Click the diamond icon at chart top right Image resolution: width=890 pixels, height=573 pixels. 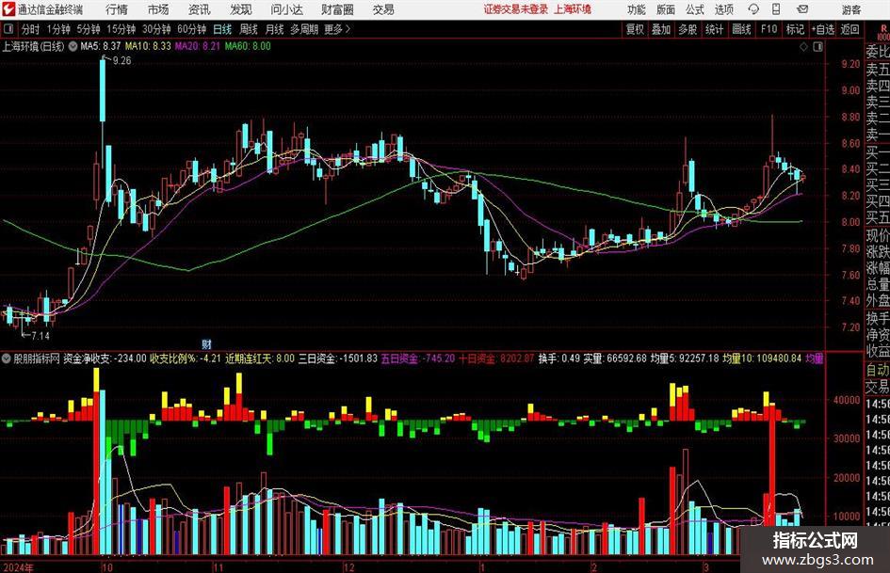[x=803, y=47]
